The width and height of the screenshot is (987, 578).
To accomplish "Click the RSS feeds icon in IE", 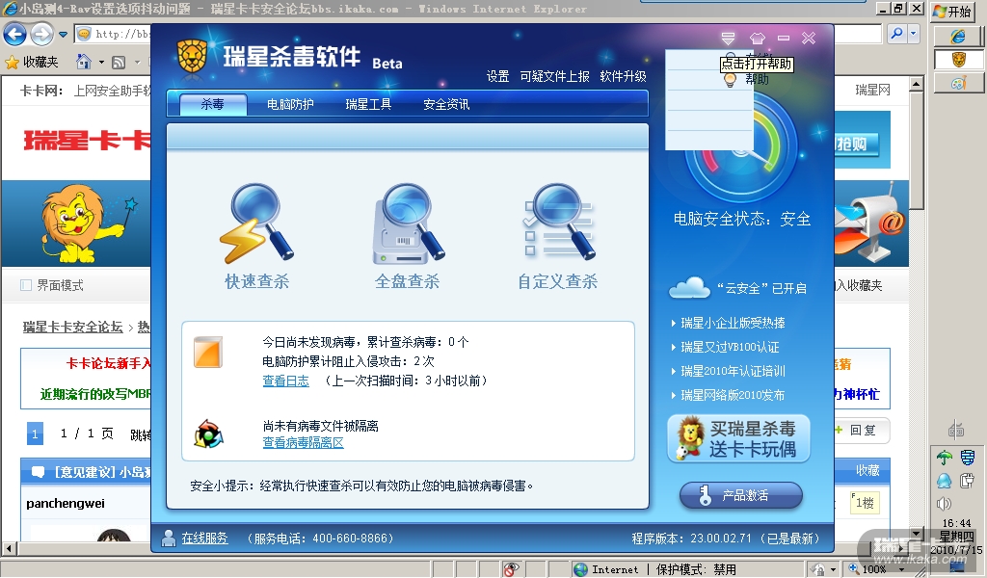I will pos(119,63).
